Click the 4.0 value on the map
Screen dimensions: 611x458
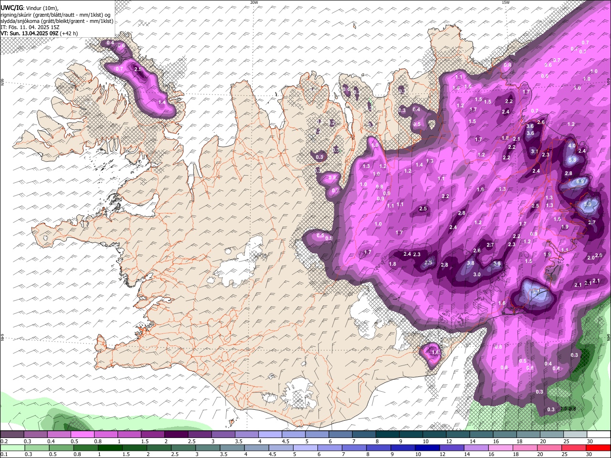point(572,146)
